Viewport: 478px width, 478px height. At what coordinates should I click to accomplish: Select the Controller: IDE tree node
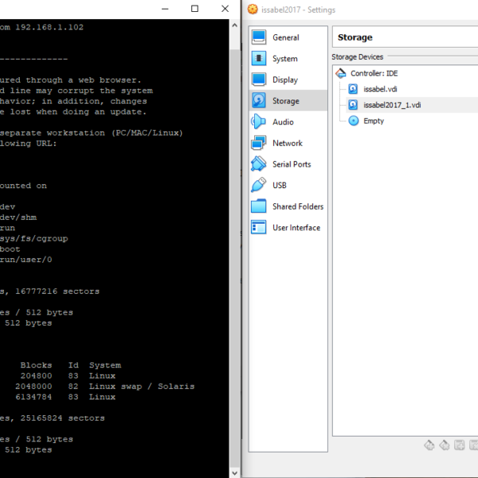pos(374,73)
